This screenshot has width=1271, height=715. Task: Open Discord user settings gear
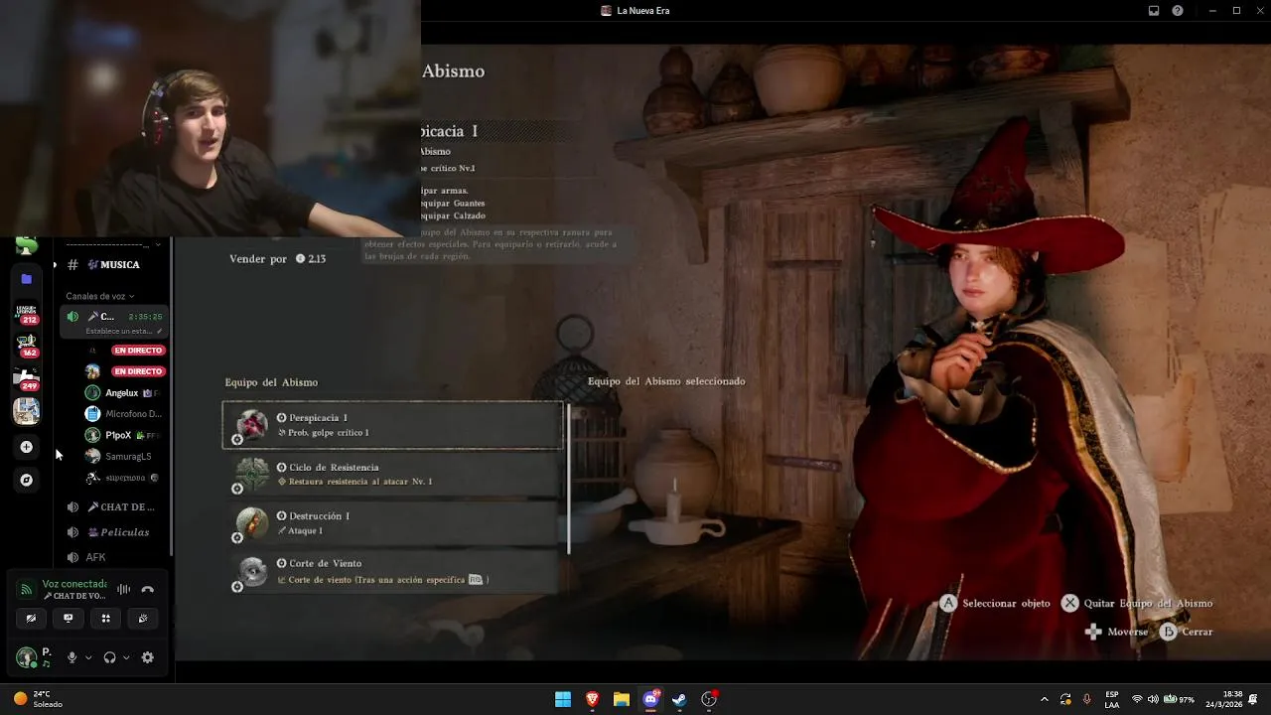click(x=148, y=657)
